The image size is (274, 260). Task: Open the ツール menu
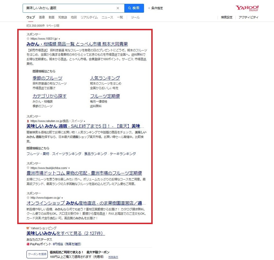pyautogui.click(x=135, y=17)
